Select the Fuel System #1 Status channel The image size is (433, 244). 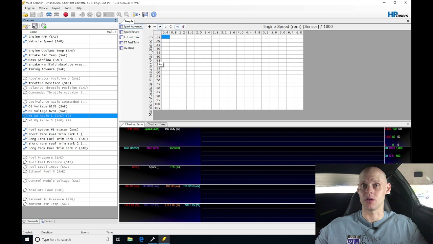click(x=70, y=129)
